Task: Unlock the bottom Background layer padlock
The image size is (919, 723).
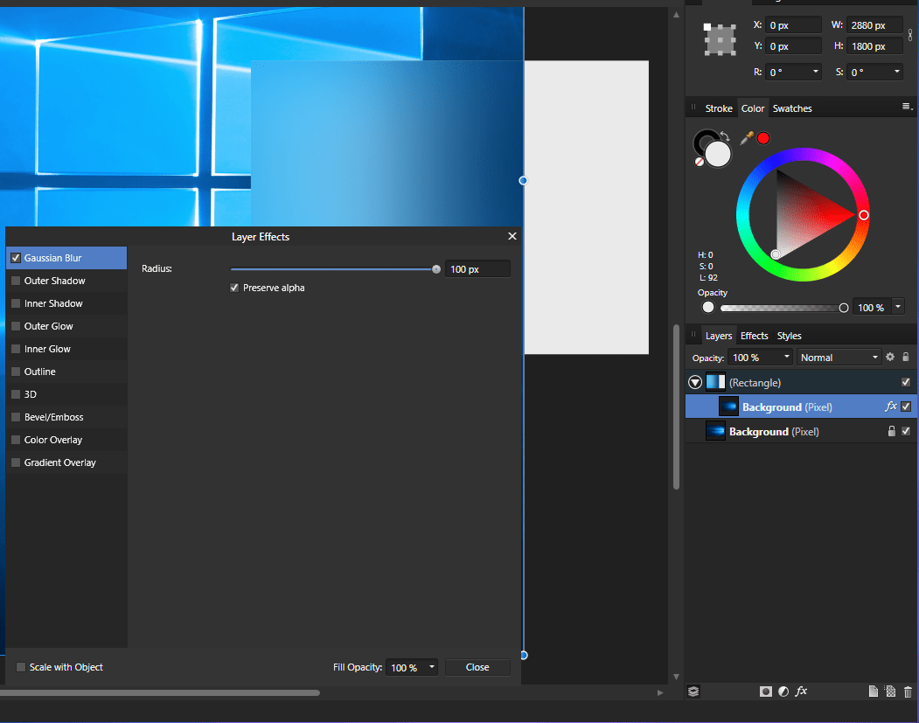Action: click(x=891, y=431)
